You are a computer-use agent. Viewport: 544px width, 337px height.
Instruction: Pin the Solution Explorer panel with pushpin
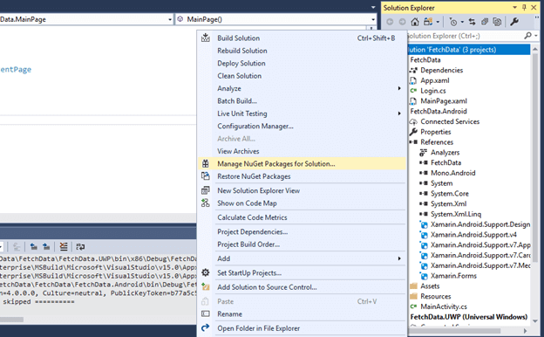(x=524, y=7)
